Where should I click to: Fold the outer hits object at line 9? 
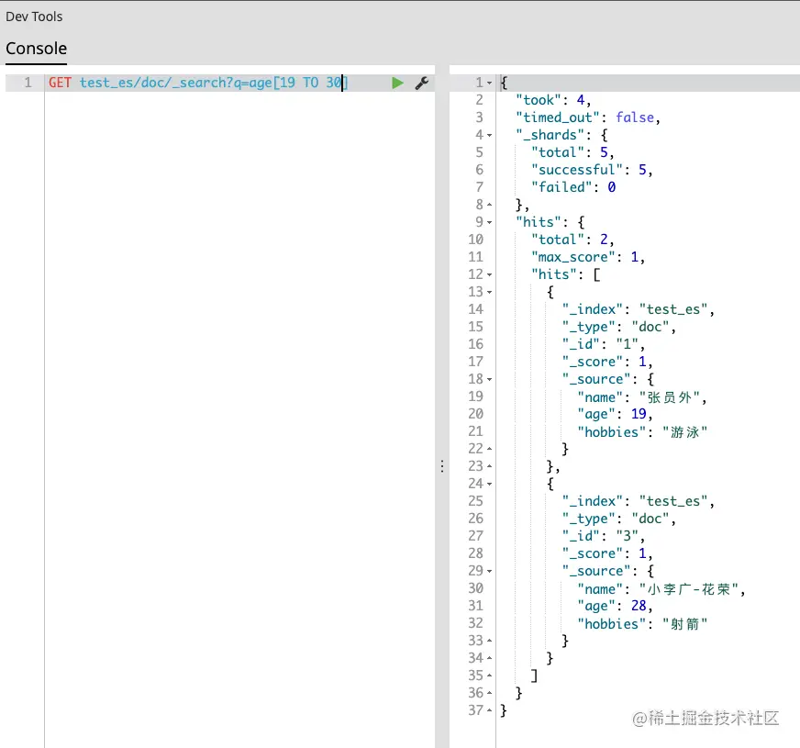point(489,222)
